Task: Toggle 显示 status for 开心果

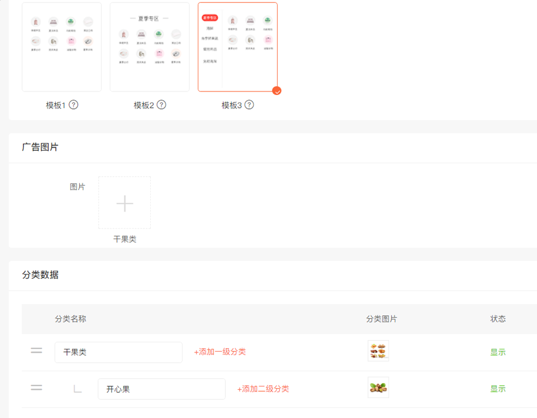Action: tap(498, 389)
